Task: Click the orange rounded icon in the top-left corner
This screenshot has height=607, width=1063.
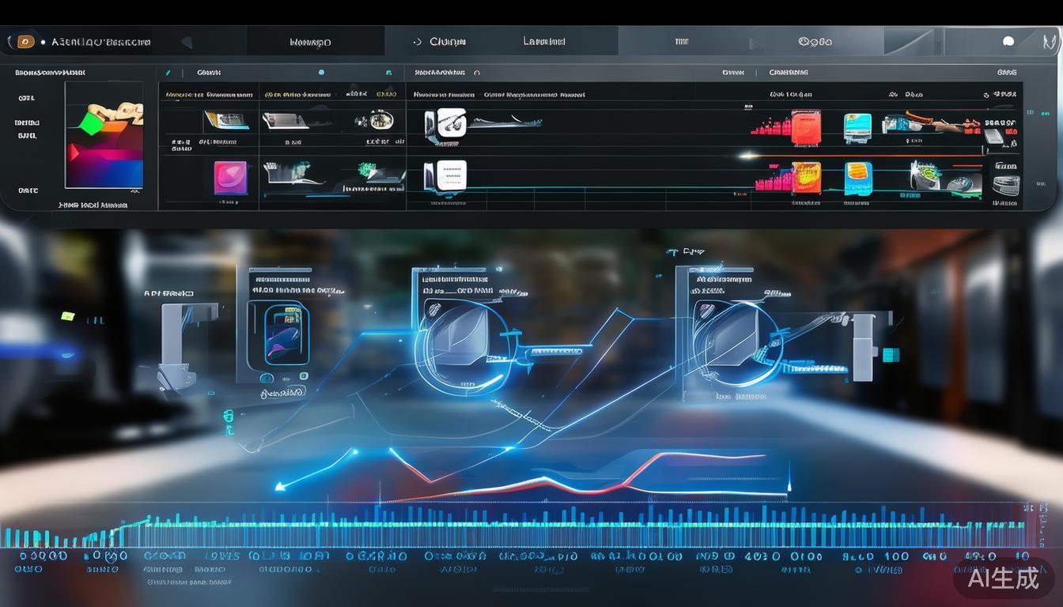Action: coord(25,41)
